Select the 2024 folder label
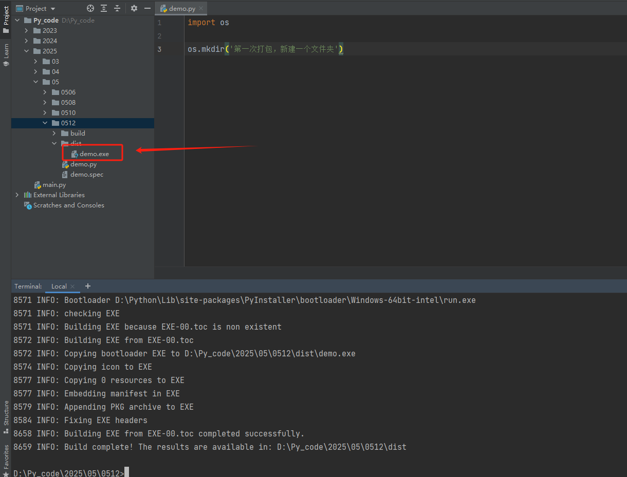The image size is (627, 477). click(50, 41)
